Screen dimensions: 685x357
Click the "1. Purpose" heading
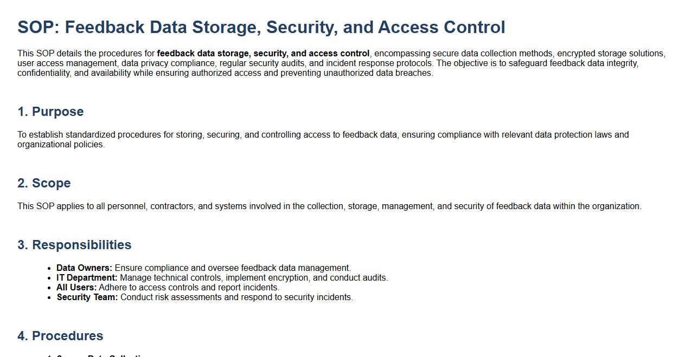[50, 112]
